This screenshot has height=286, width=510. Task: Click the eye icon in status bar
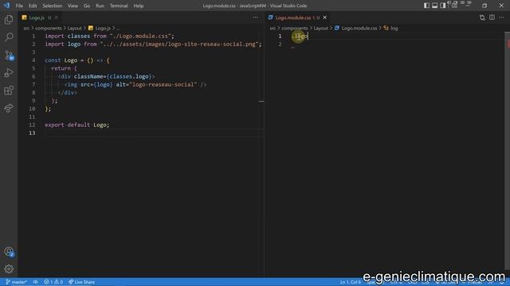coord(35,282)
